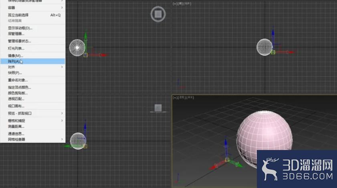Open the 网格检查器 submenu
The image size is (337, 188).
[x=33, y=139]
